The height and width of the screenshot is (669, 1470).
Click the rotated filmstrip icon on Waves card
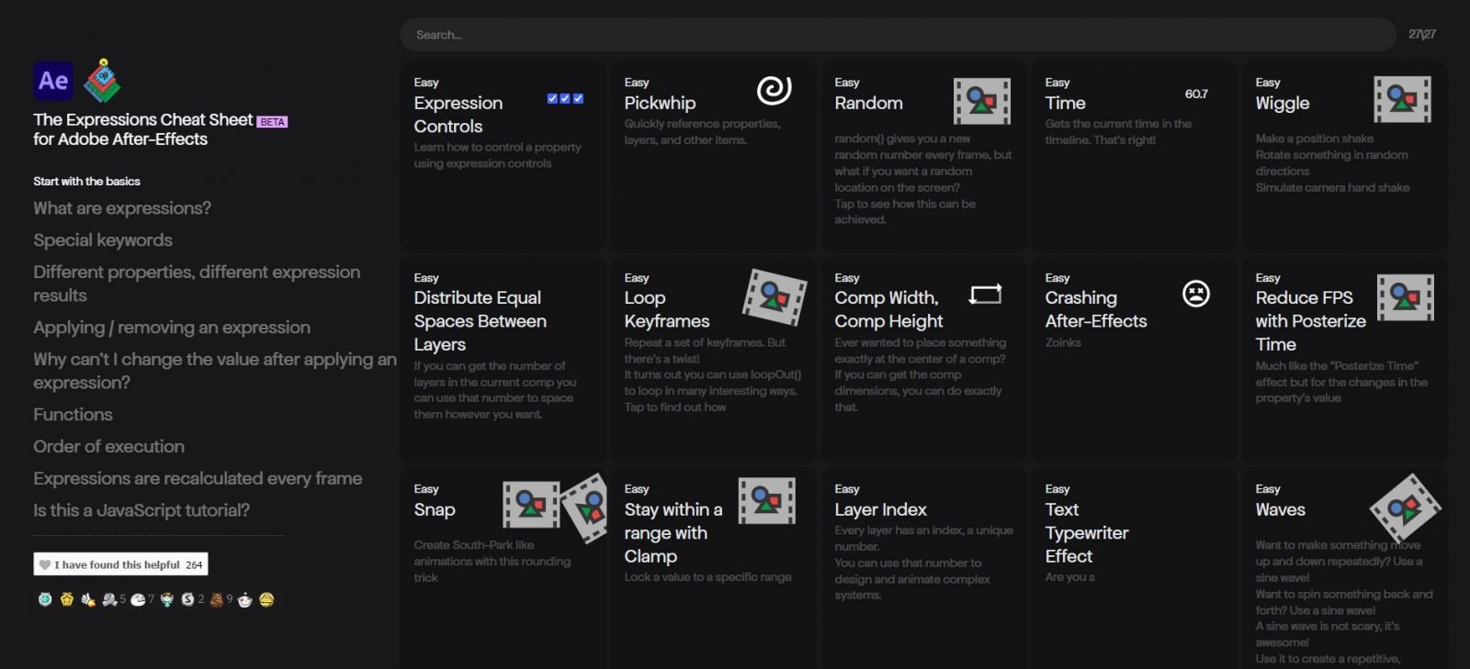coord(1405,507)
